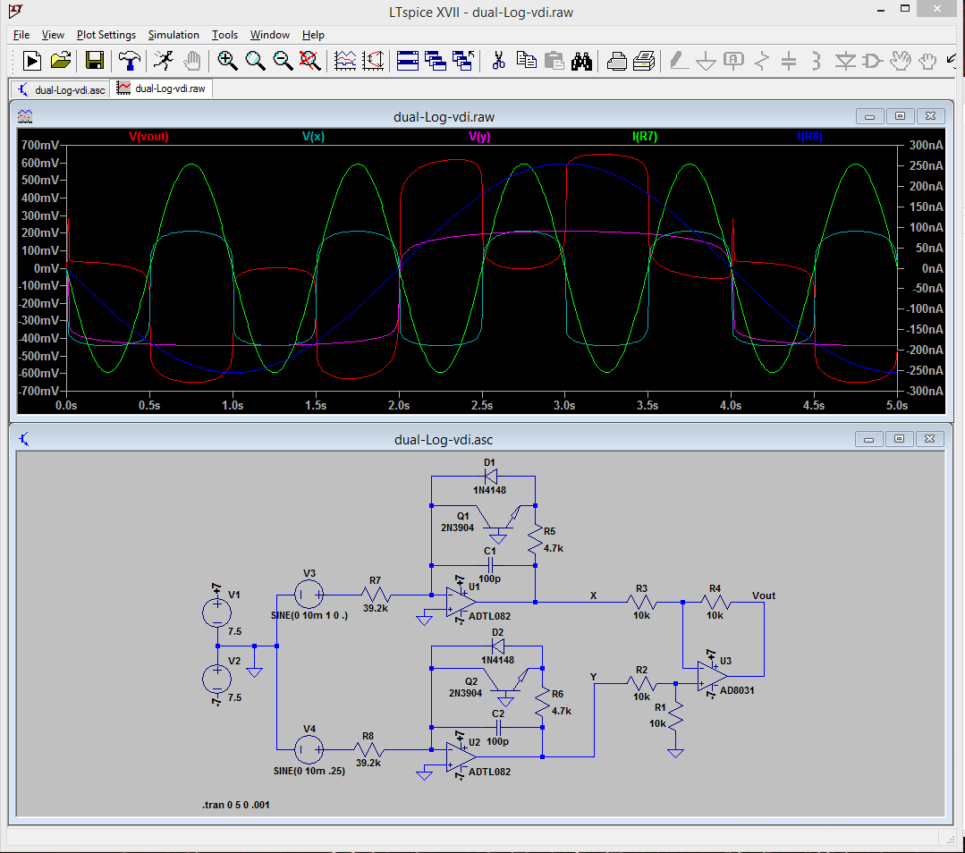
Task: Open Control Panel hammer icon
Action: pos(129,61)
